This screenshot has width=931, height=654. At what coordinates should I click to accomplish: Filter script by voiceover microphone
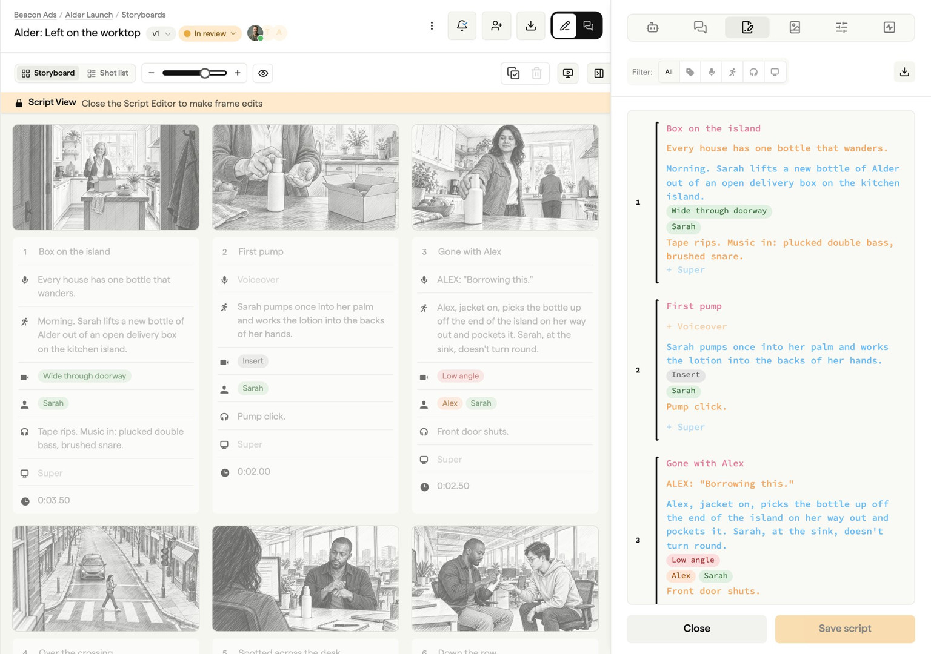[711, 72]
